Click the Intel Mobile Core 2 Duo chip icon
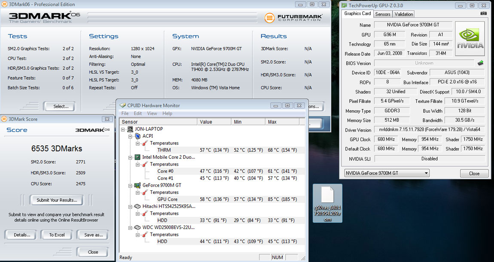 tap(137, 157)
